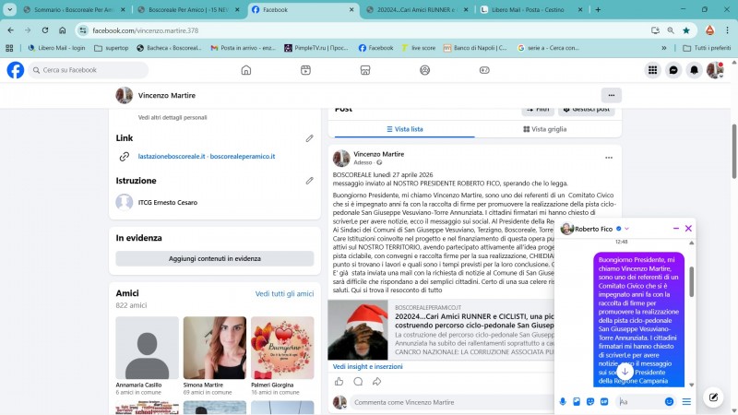Image resolution: width=738 pixels, height=415 pixels.
Task: Click Gestisci post button
Action: pyautogui.click(x=587, y=110)
